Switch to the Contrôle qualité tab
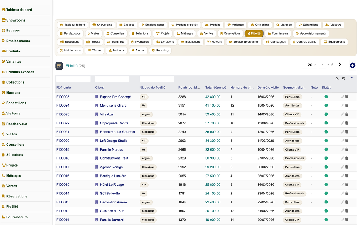 point(304,42)
